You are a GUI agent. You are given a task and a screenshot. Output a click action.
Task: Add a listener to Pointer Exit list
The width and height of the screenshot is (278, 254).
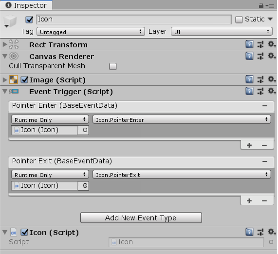(249, 201)
